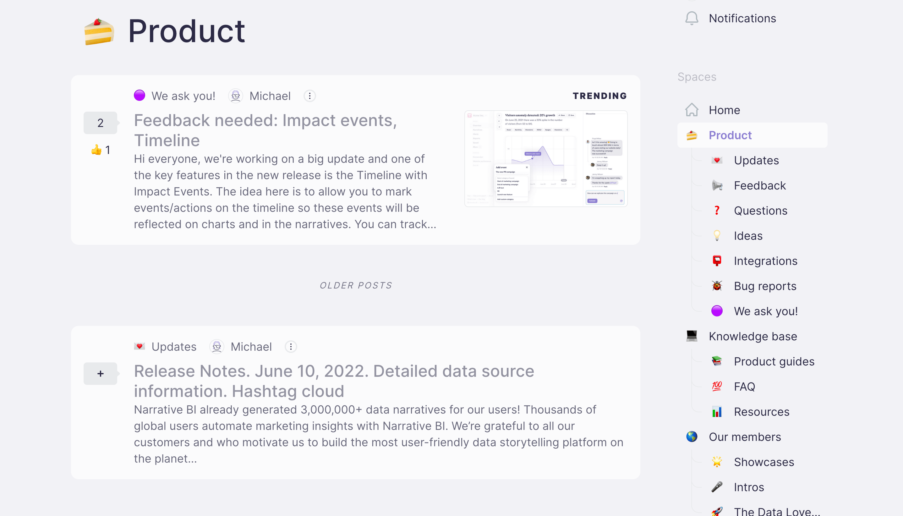The width and height of the screenshot is (903, 516).
Task: Open the Release Notes June 10, 2022 post title
Action: click(334, 381)
